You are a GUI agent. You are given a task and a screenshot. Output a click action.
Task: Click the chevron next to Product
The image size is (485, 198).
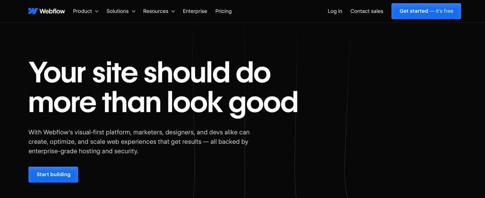pos(96,11)
